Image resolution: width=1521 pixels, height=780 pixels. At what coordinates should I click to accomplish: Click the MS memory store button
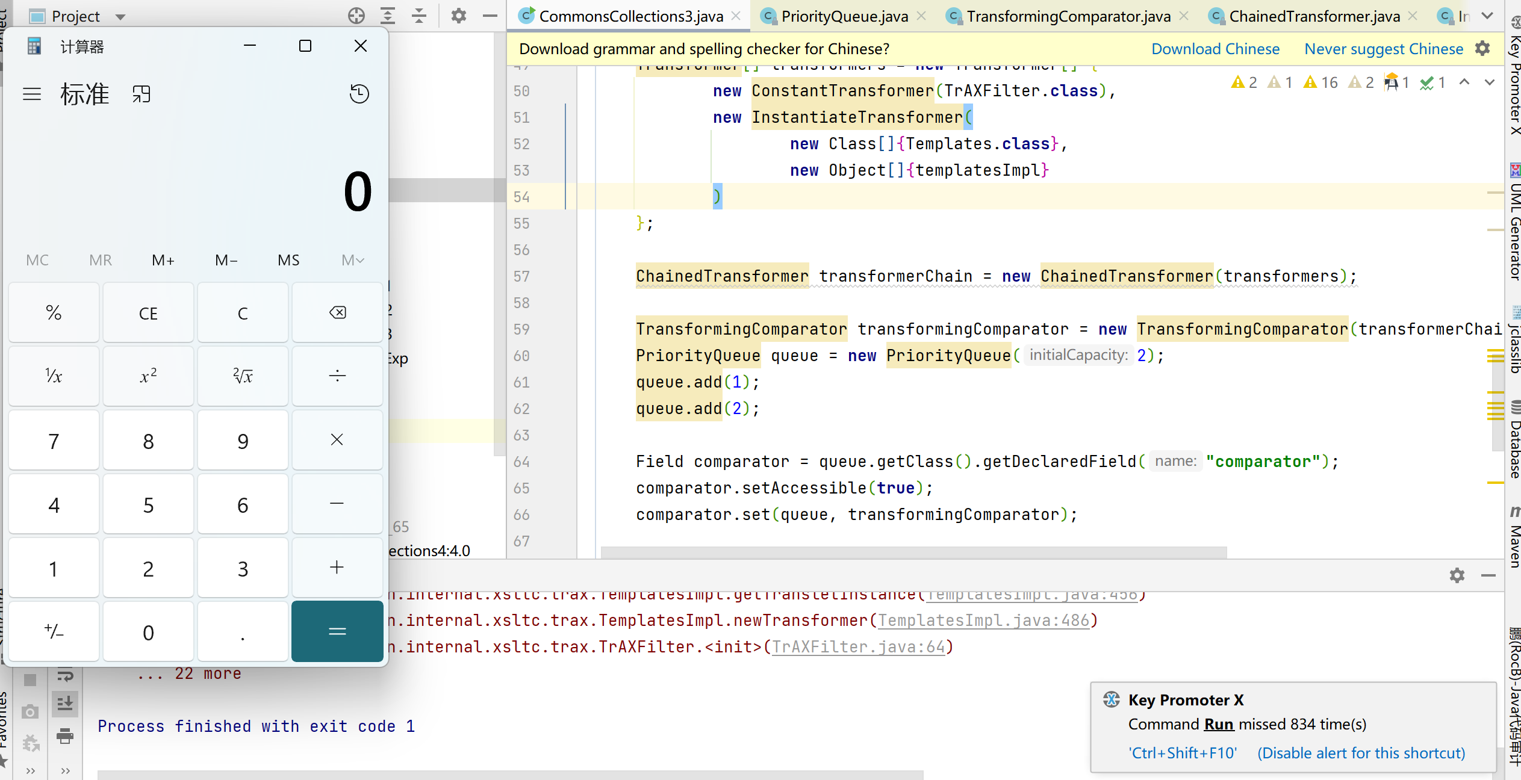[x=288, y=260]
